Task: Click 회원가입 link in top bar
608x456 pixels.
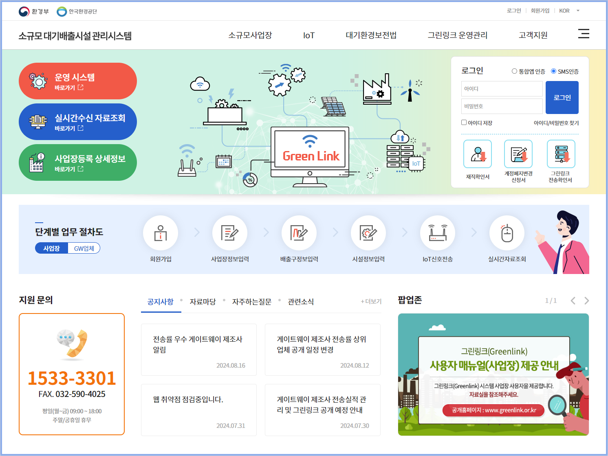Action: click(x=540, y=11)
